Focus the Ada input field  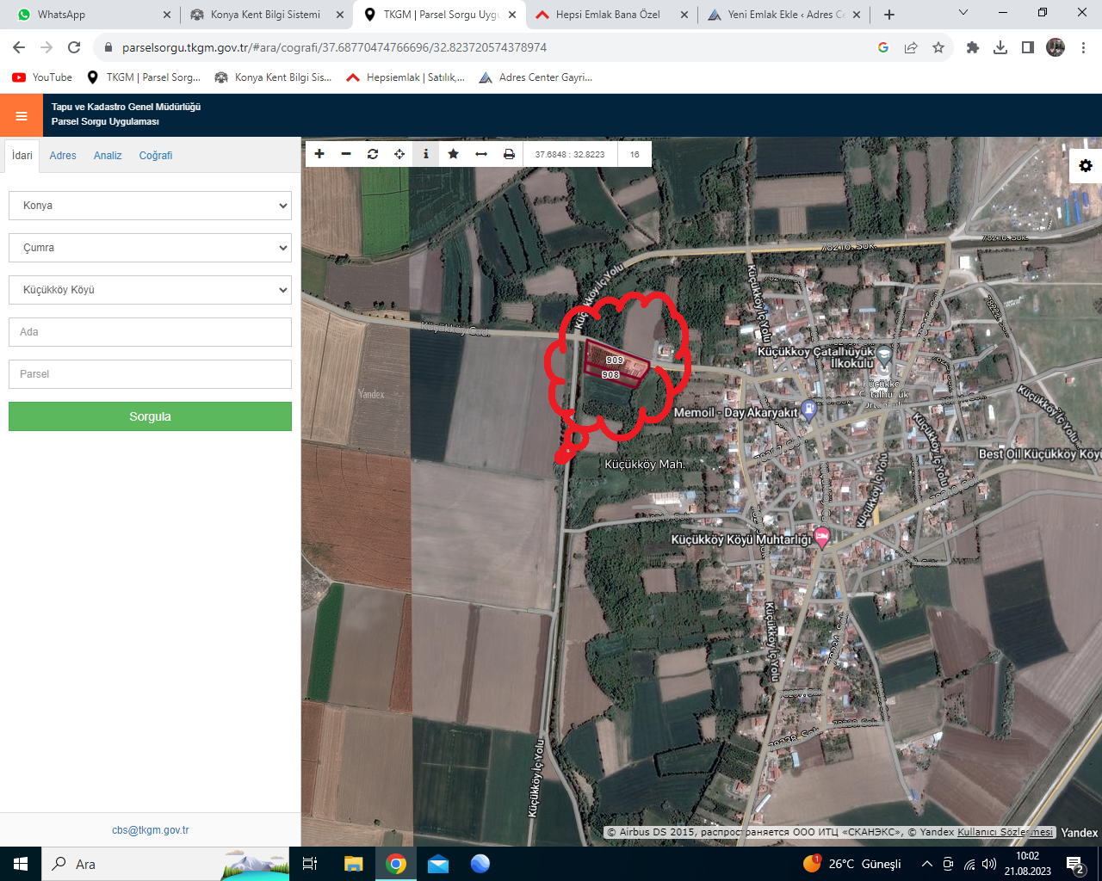tap(150, 332)
